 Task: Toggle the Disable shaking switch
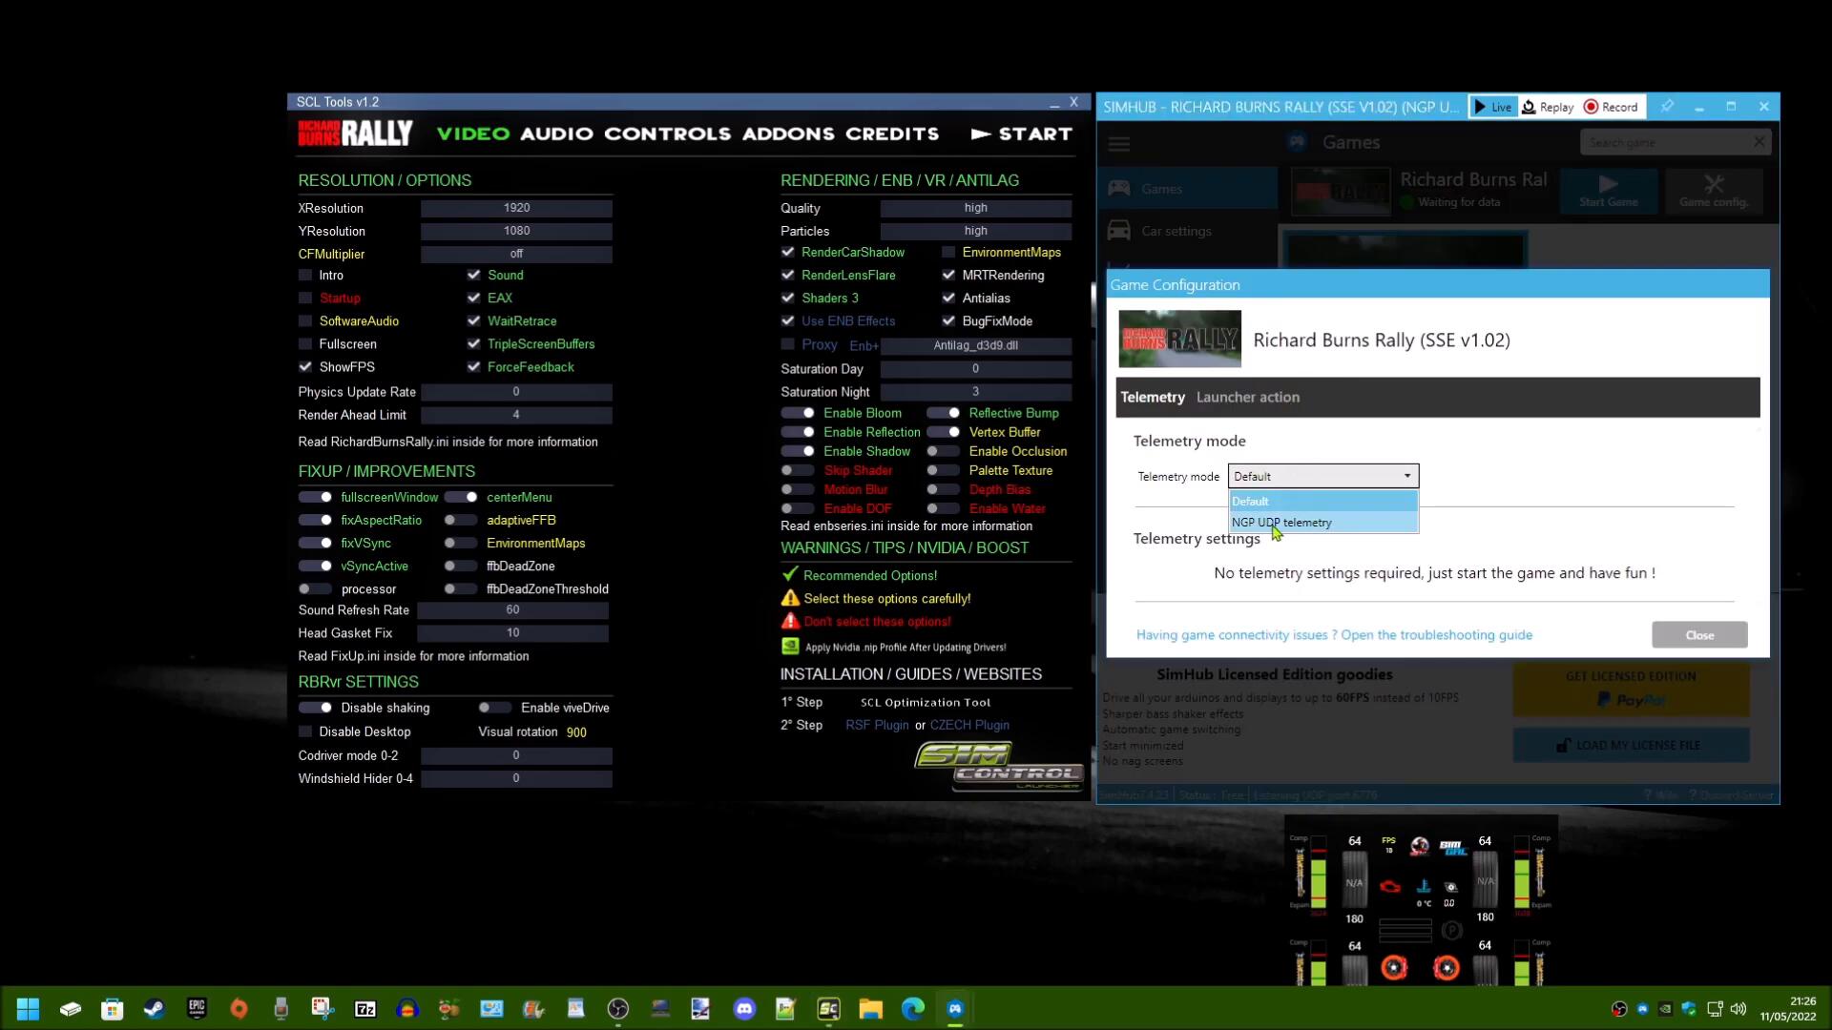point(315,708)
